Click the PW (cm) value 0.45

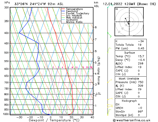141,48
